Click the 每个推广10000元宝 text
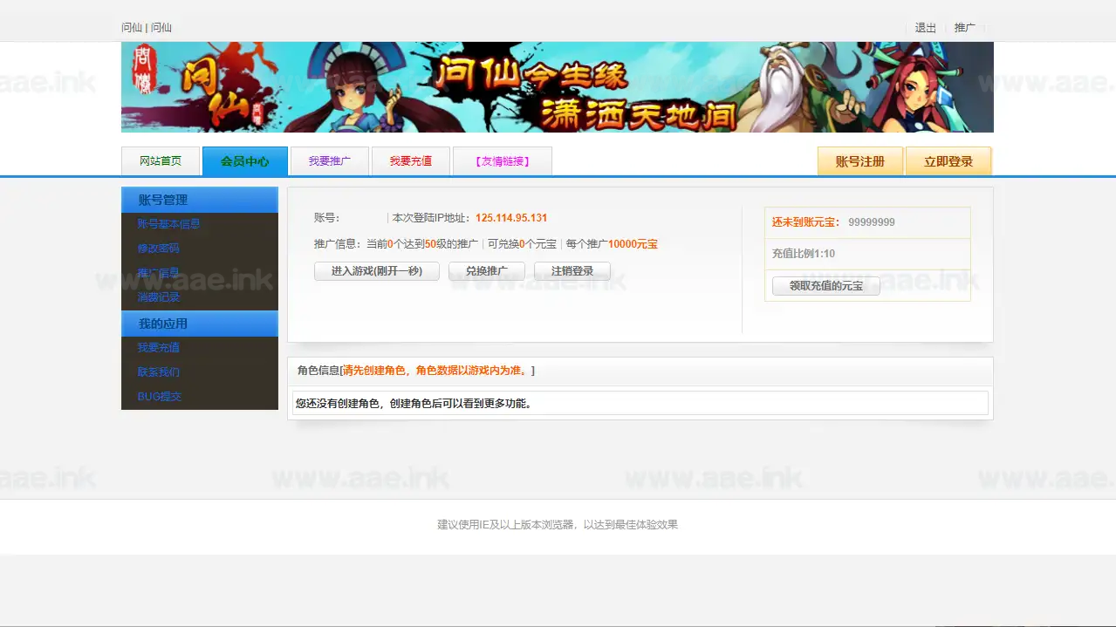This screenshot has width=1116, height=627. click(x=612, y=244)
